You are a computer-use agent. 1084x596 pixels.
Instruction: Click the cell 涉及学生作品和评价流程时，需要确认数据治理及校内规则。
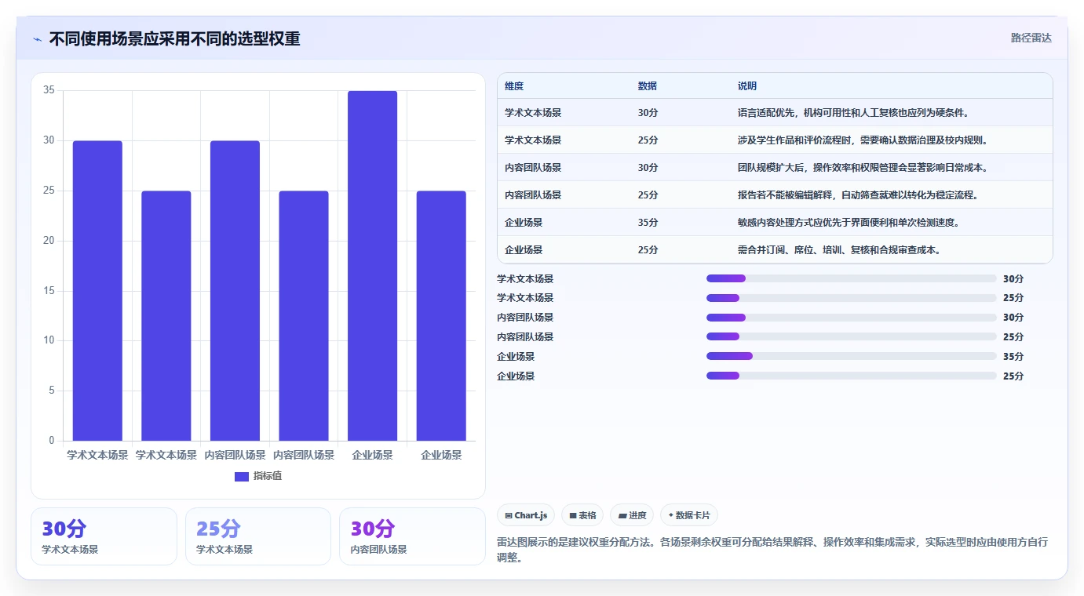tap(863, 140)
